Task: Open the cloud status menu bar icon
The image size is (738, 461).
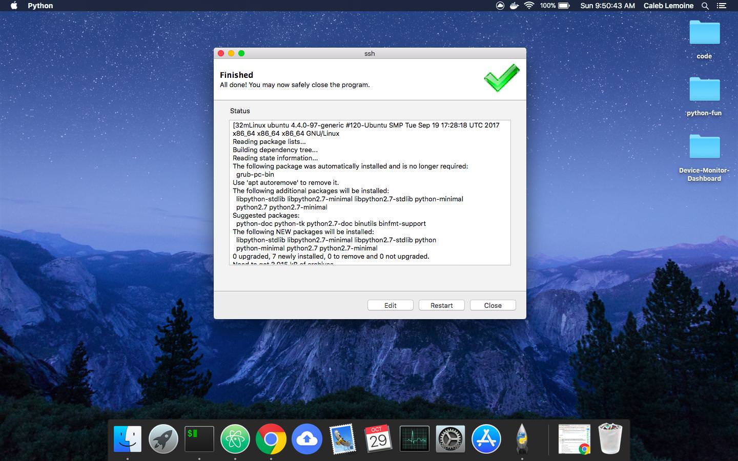Action: point(500,6)
